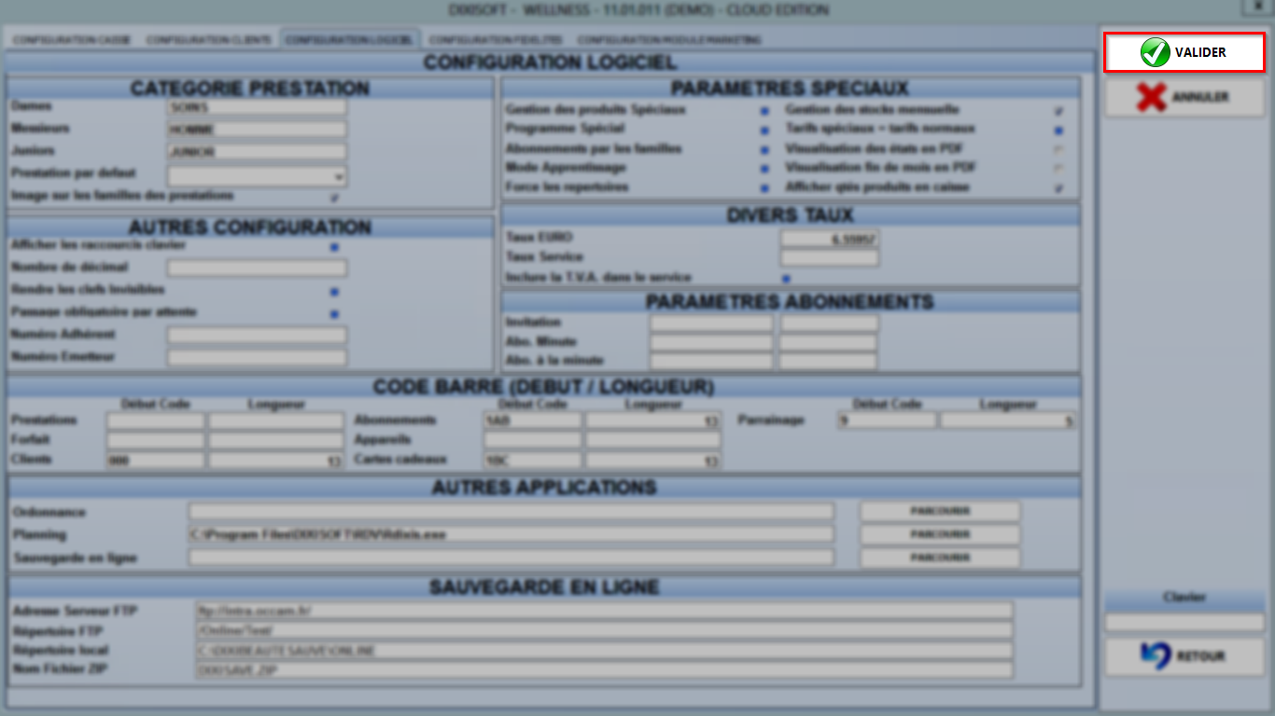This screenshot has width=1275, height=716.
Task: Click PARCOURIR next to Ordonnance
Action: [940, 511]
